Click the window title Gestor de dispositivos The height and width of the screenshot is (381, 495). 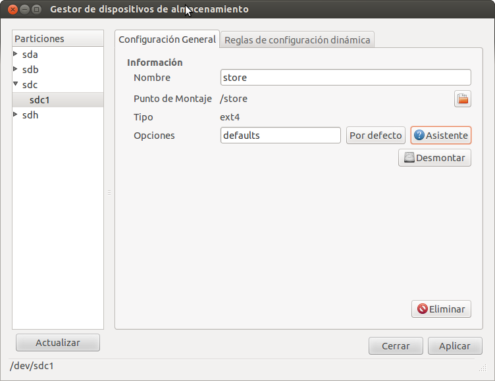pos(149,9)
